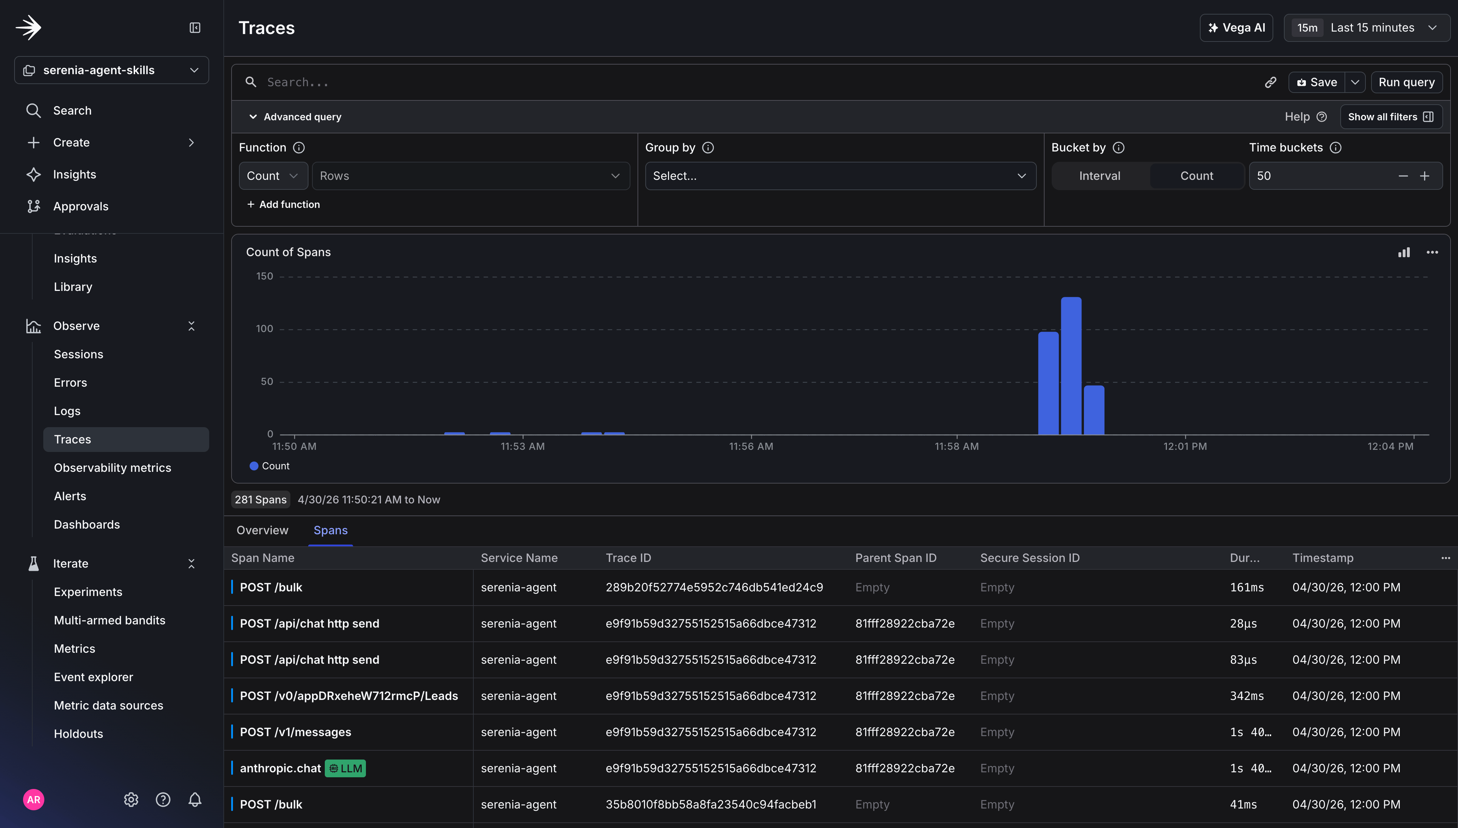This screenshot has height=828, width=1458.
Task: Collapse the sidebar panel icon
Action: tap(195, 28)
